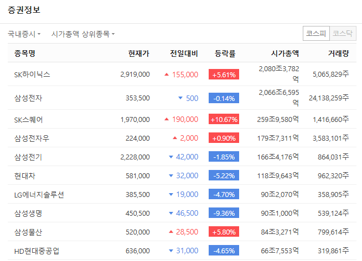The height and width of the screenshot is (261, 362).
Task: Open the SK하이닉스 stock link
Action: pyautogui.click(x=32, y=74)
